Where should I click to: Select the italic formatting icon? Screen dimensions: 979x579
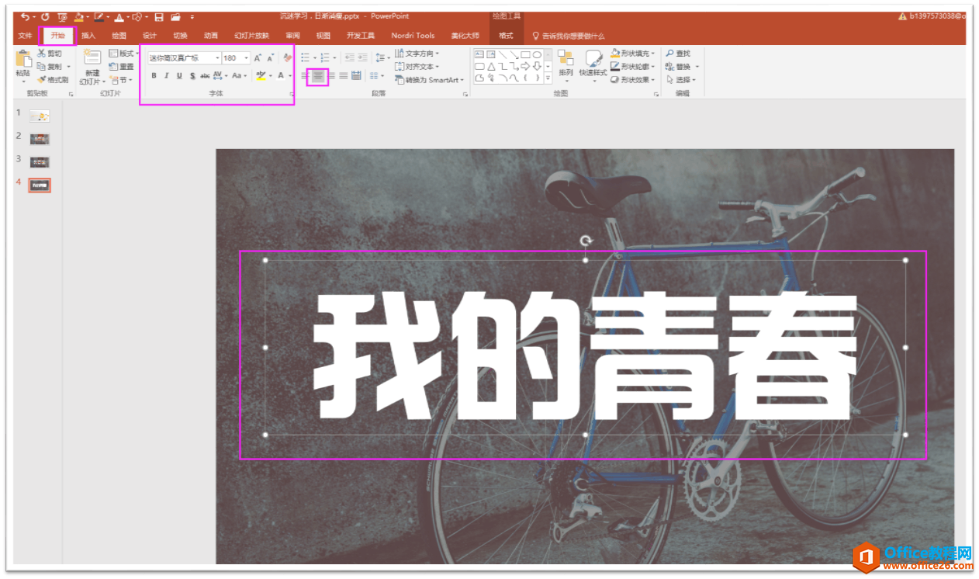point(166,75)
